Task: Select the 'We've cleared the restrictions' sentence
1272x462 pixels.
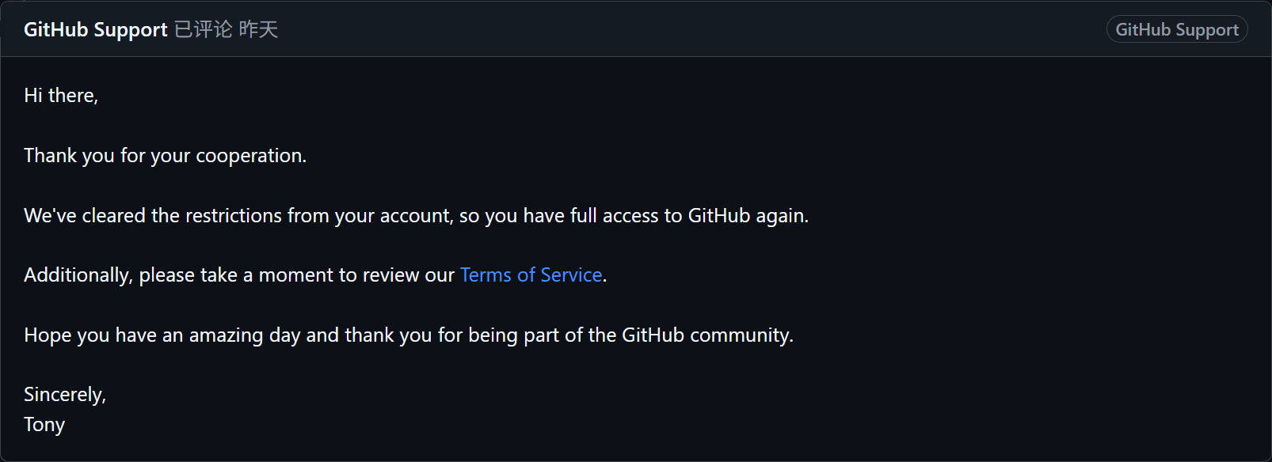Action: point(416,215)
